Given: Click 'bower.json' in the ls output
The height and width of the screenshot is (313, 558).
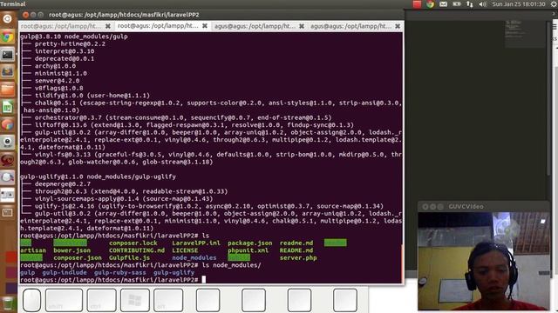Looking at the screenshot, I should 71,250.
